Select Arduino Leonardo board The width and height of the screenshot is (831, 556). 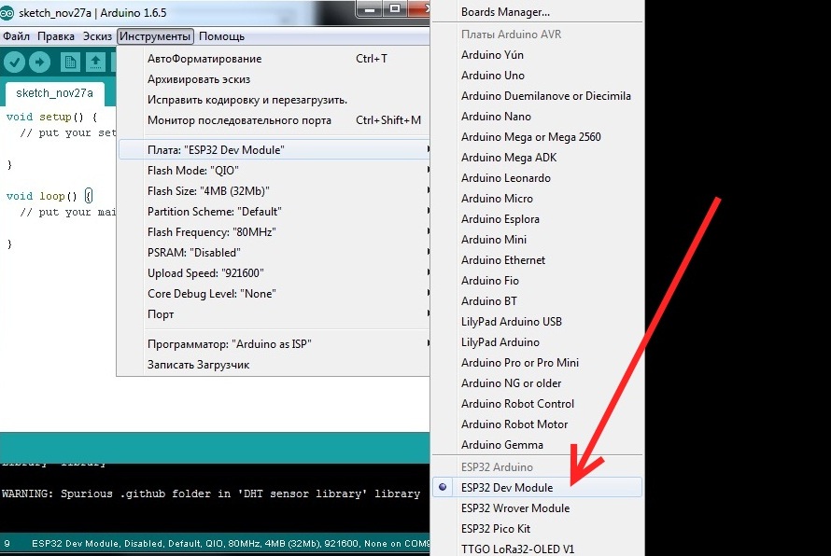point(537,178)
